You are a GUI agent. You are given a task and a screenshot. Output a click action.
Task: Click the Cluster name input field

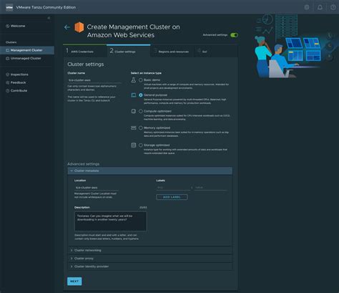[94, 80]
